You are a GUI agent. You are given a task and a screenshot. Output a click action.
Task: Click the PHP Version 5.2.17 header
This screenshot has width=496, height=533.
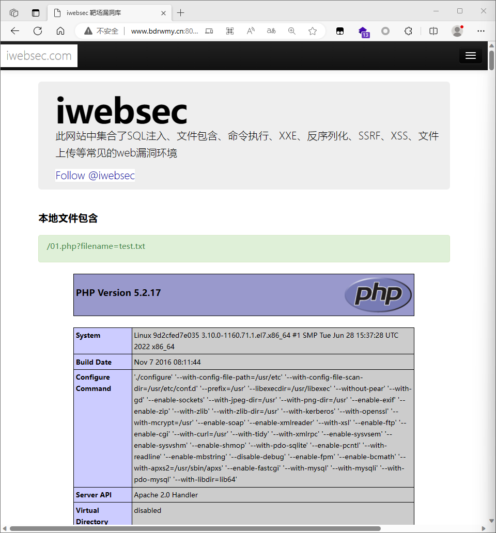[x=118, y=293]
